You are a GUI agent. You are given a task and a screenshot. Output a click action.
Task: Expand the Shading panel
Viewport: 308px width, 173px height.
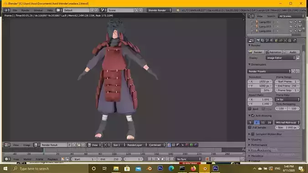point(256,140)
